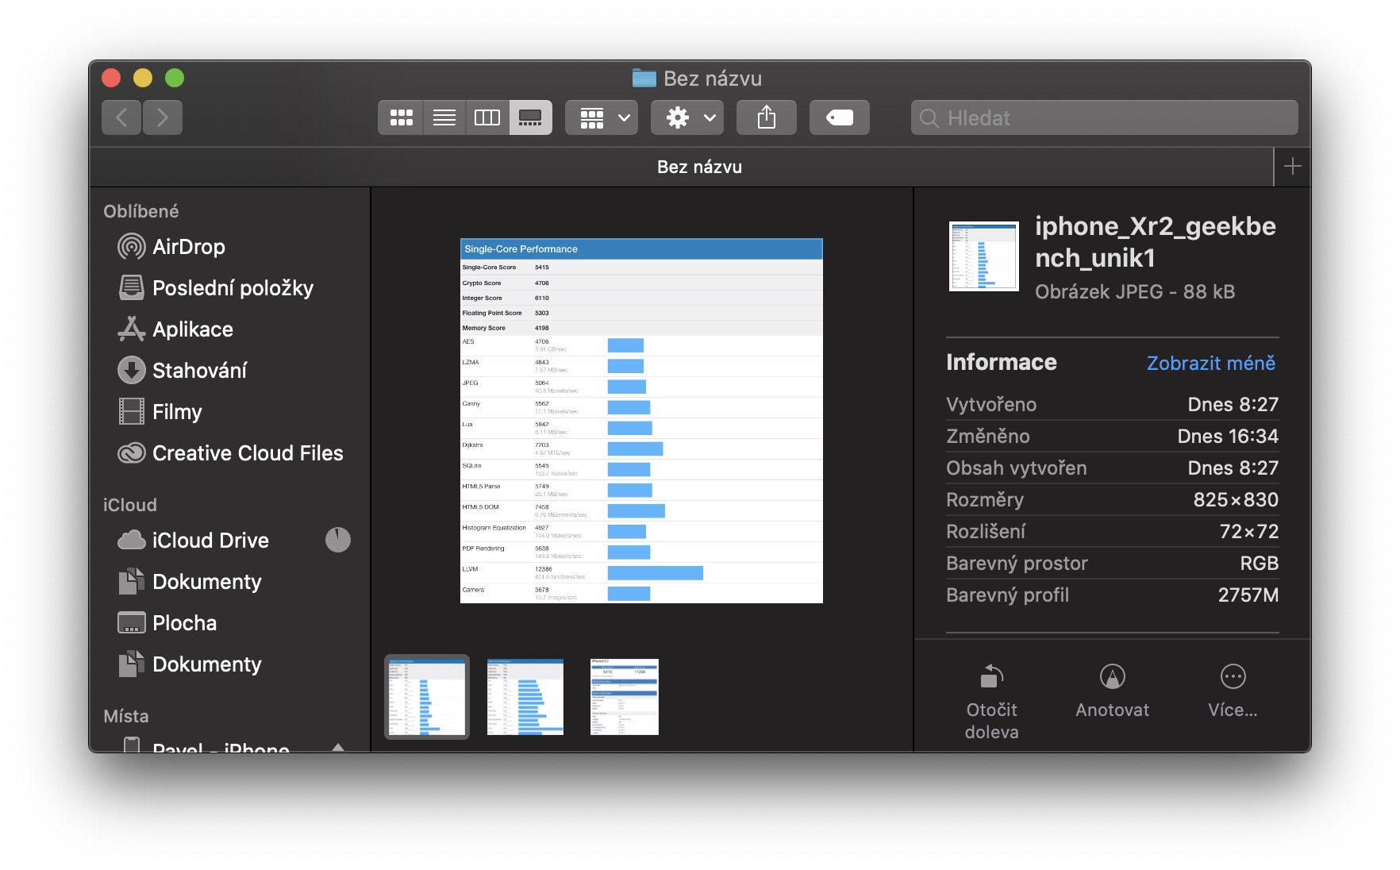The image size is (1400, 870).
Task: Click the Rozlišení value 72×72
Action: (x=1248, y=531)
